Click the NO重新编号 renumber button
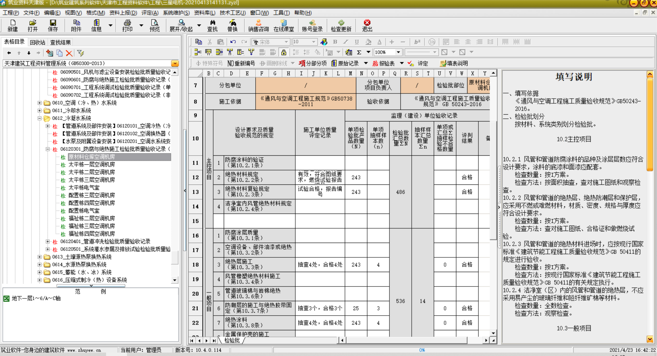This screenshot has height=356, width=657. (x=241, y=63)
